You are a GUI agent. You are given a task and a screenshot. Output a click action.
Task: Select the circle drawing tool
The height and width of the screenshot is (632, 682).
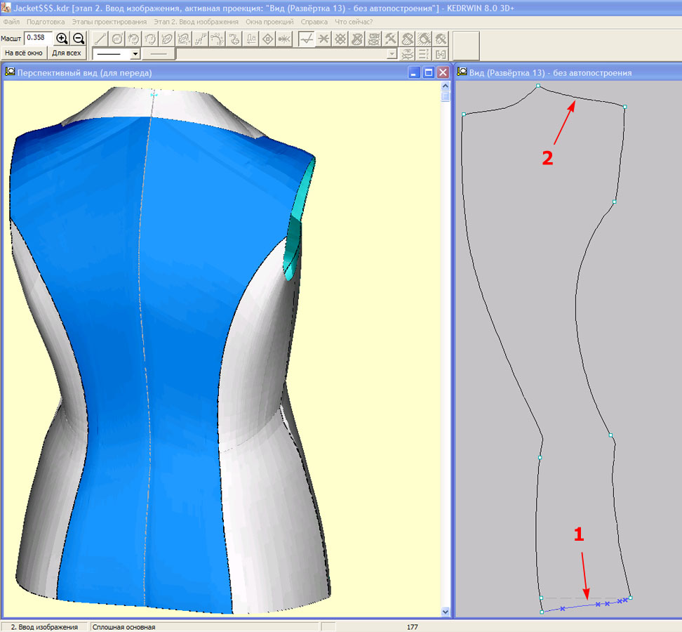[117, 39]
